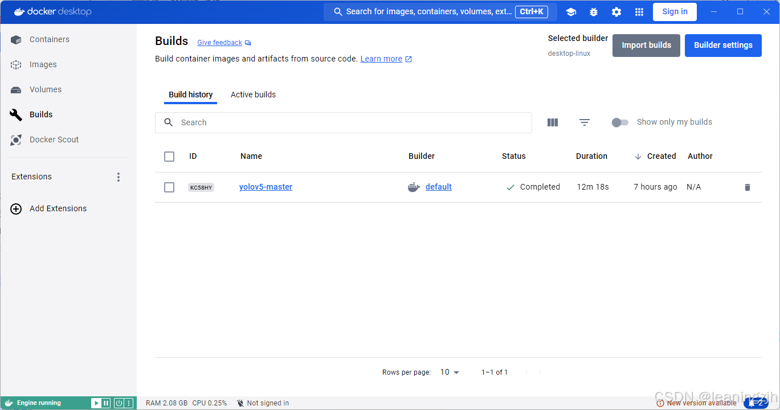Open the column chooser icon
This screenshot has width=780, height=410.
click(553, 122)
